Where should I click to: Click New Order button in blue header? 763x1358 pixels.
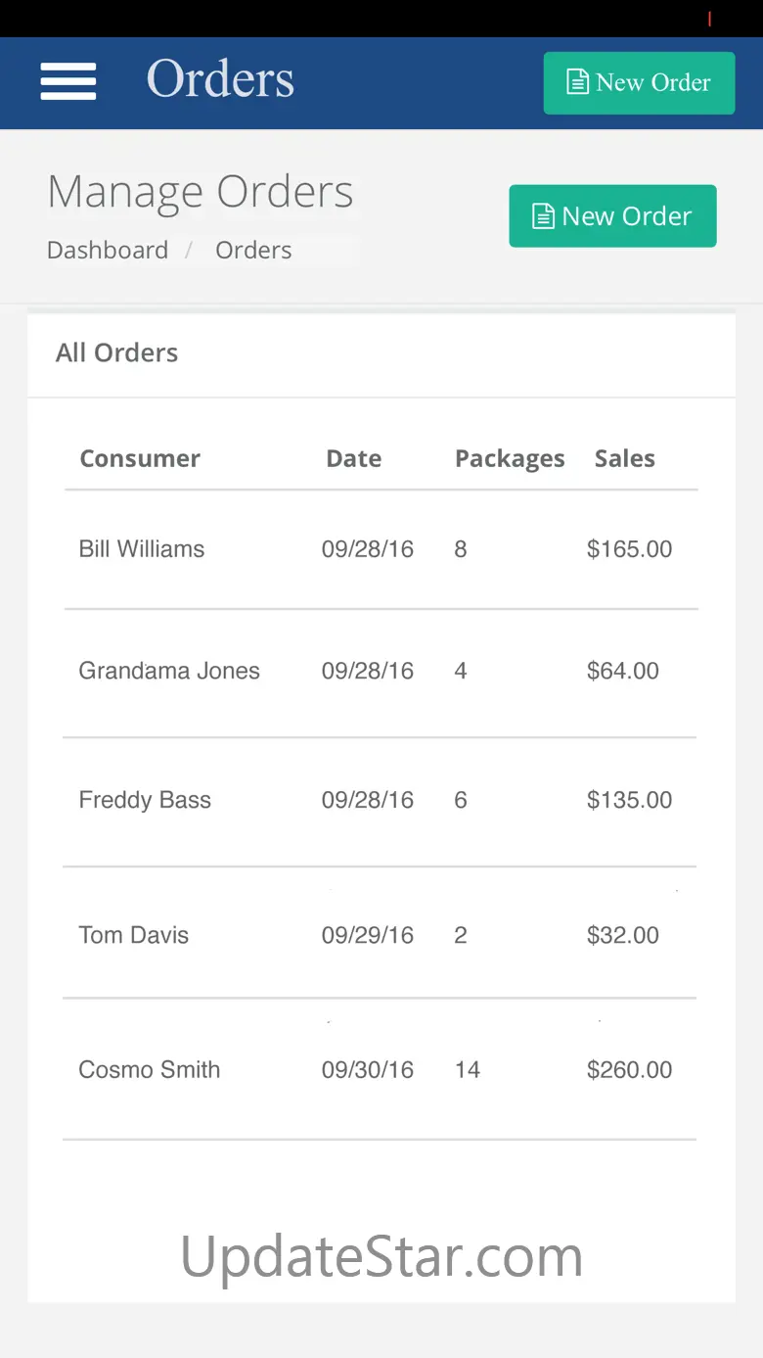click(639, 83)
